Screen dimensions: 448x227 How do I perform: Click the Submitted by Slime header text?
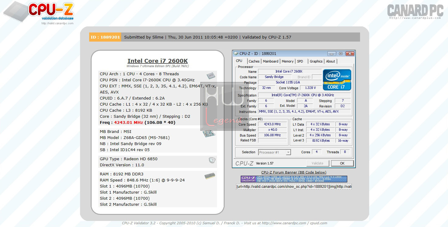144,37
